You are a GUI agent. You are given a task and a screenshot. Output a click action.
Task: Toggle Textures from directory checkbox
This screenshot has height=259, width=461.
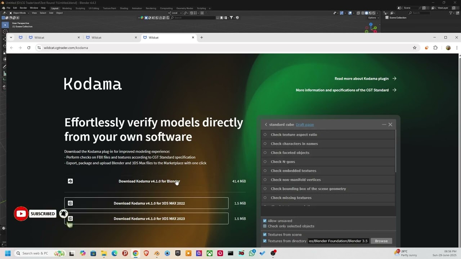(265, 241)
